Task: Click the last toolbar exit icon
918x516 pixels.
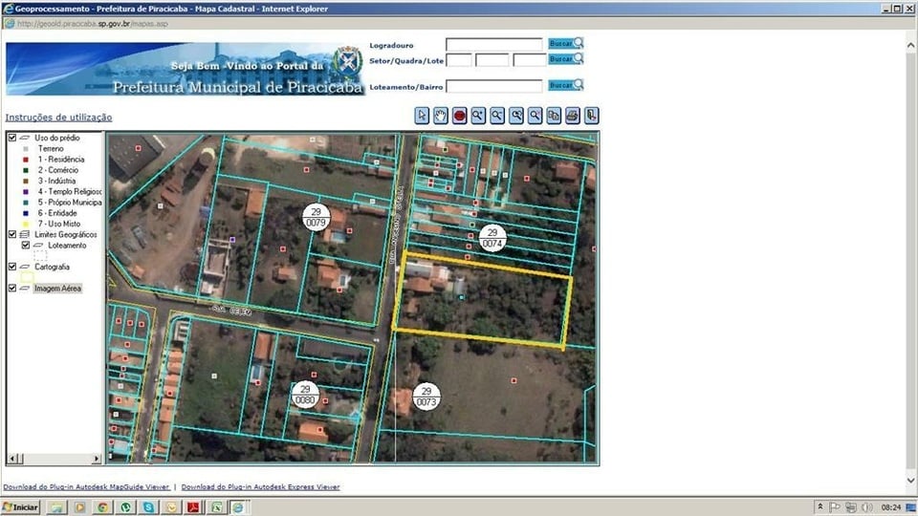Action: tap(591, 116)
